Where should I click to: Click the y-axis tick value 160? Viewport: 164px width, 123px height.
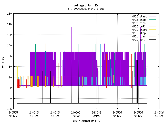click(x=9, y=14)
